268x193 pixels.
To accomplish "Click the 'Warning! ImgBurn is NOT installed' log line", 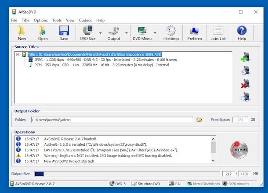I will 108,155.
